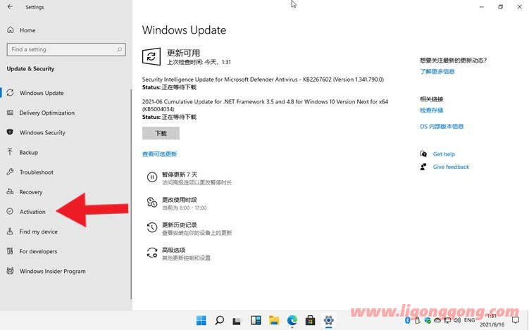The height and width of the screenshot is (330, 529).
Task: Click advanced options sync gear icon
Action: [x=152, y=253]
